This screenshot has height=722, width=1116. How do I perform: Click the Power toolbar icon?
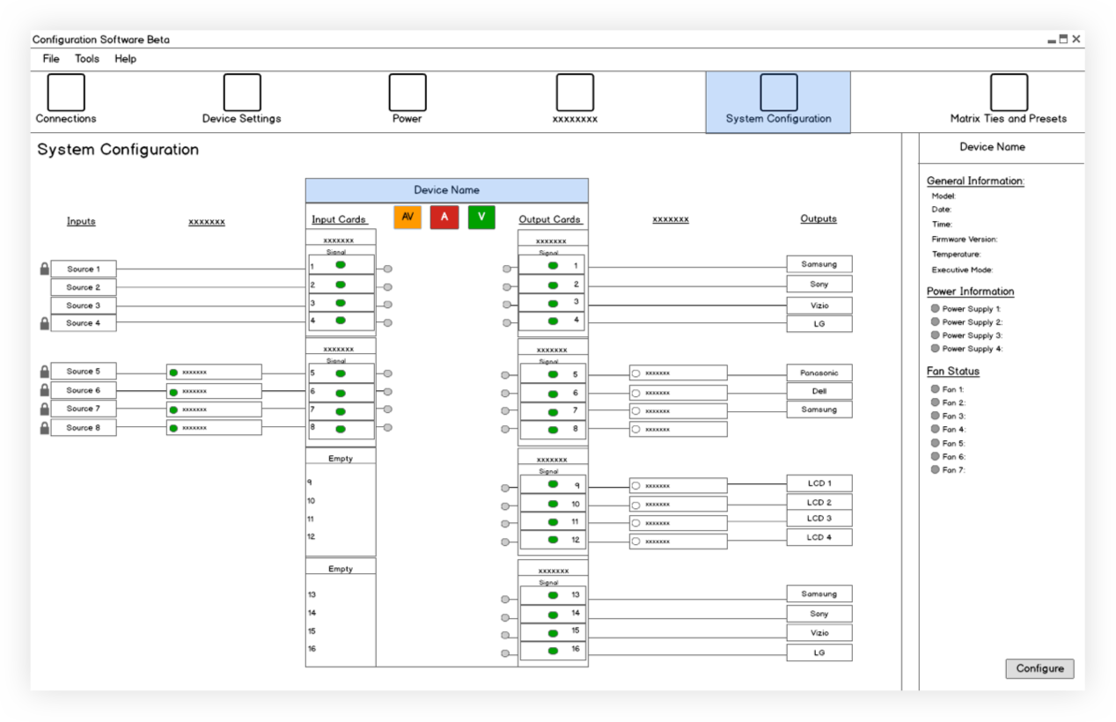tap(406, 91)
